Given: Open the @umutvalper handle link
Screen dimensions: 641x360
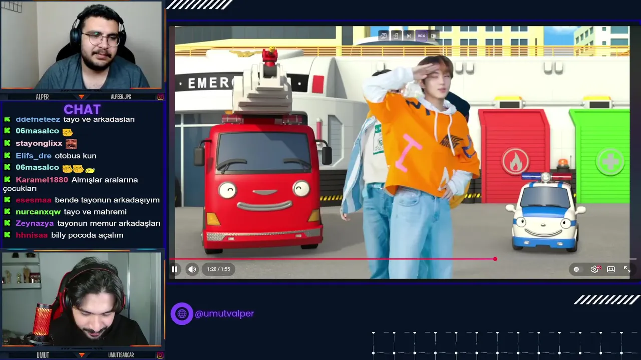Looking at the screenshot, I should tap(224, 314).
